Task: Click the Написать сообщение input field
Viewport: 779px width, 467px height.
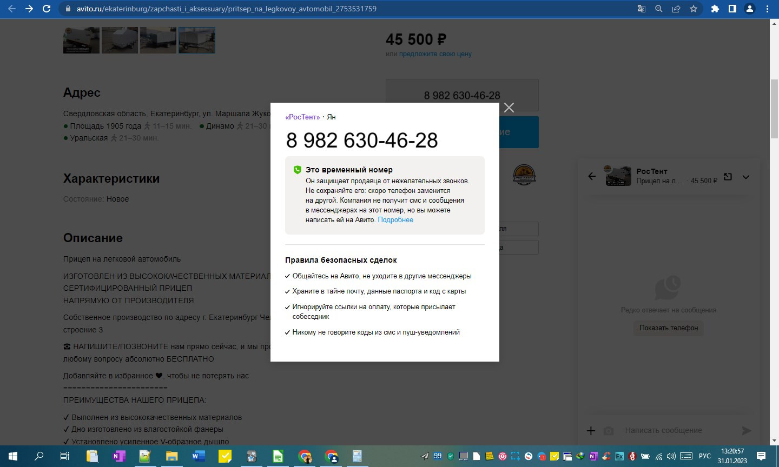Action: (x=678, y=430)
